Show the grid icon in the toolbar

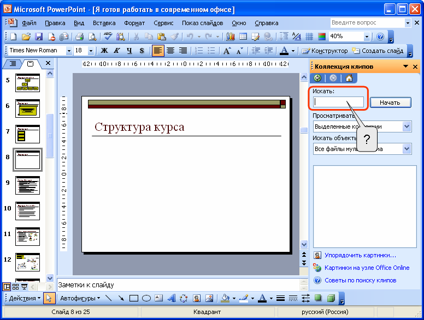(x=309, y=37)
